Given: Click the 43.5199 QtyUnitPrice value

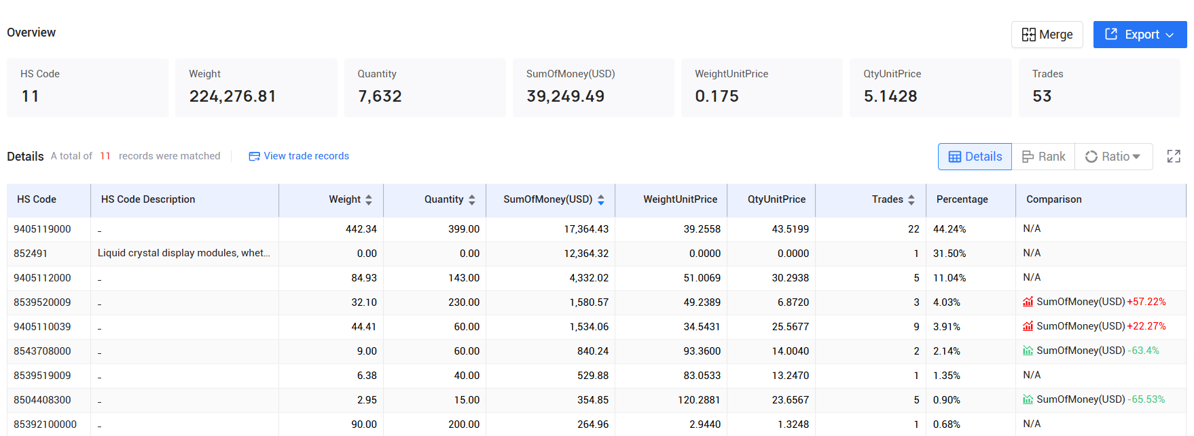Looking at the screenshot, I should [791, 229].
